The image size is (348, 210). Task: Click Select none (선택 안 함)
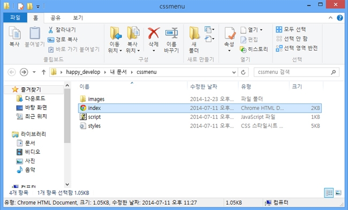tap(292, 39)
